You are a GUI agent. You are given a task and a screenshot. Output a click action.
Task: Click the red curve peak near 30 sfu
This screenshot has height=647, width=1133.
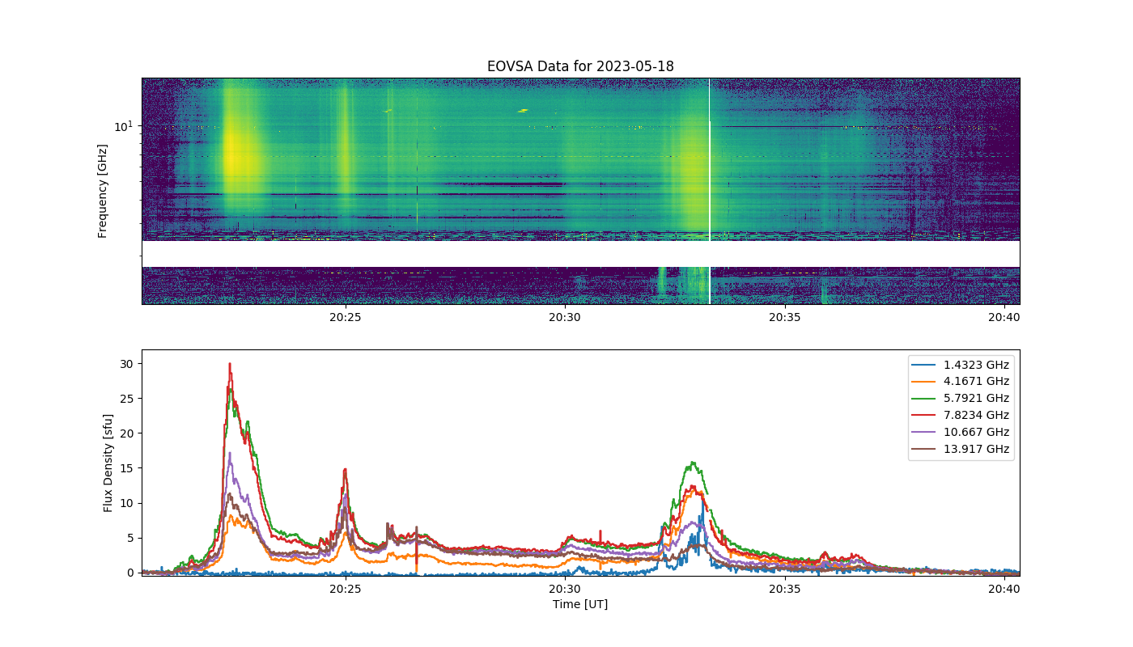(230, 365)
